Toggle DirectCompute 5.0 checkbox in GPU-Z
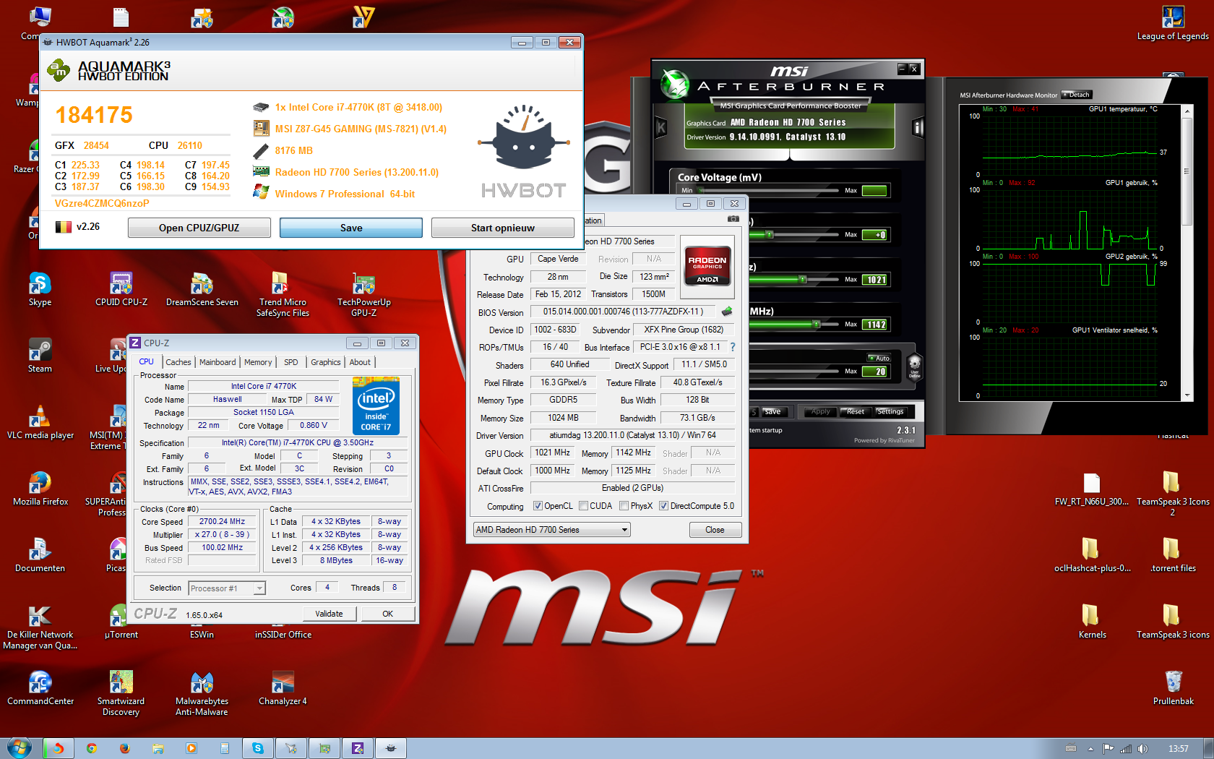Image resolution: width=1214 pixels, height=759 pixels. point(663,506)
